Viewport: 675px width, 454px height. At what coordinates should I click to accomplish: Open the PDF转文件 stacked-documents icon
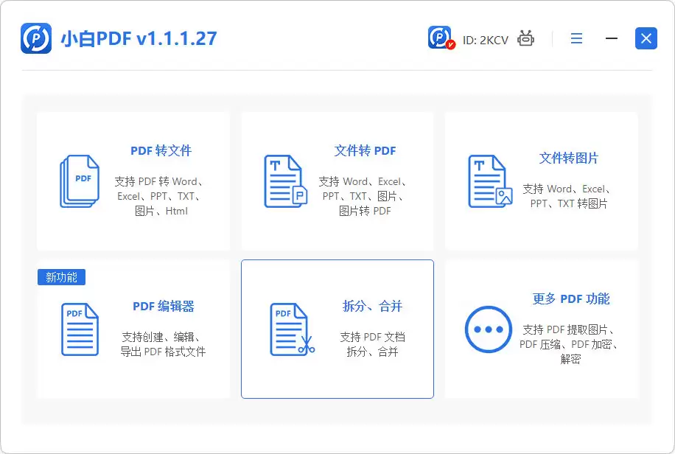coord(79,181)
